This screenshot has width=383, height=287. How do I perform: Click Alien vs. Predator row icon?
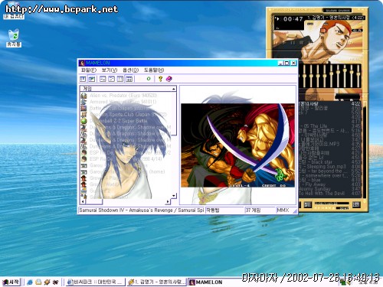83,96
